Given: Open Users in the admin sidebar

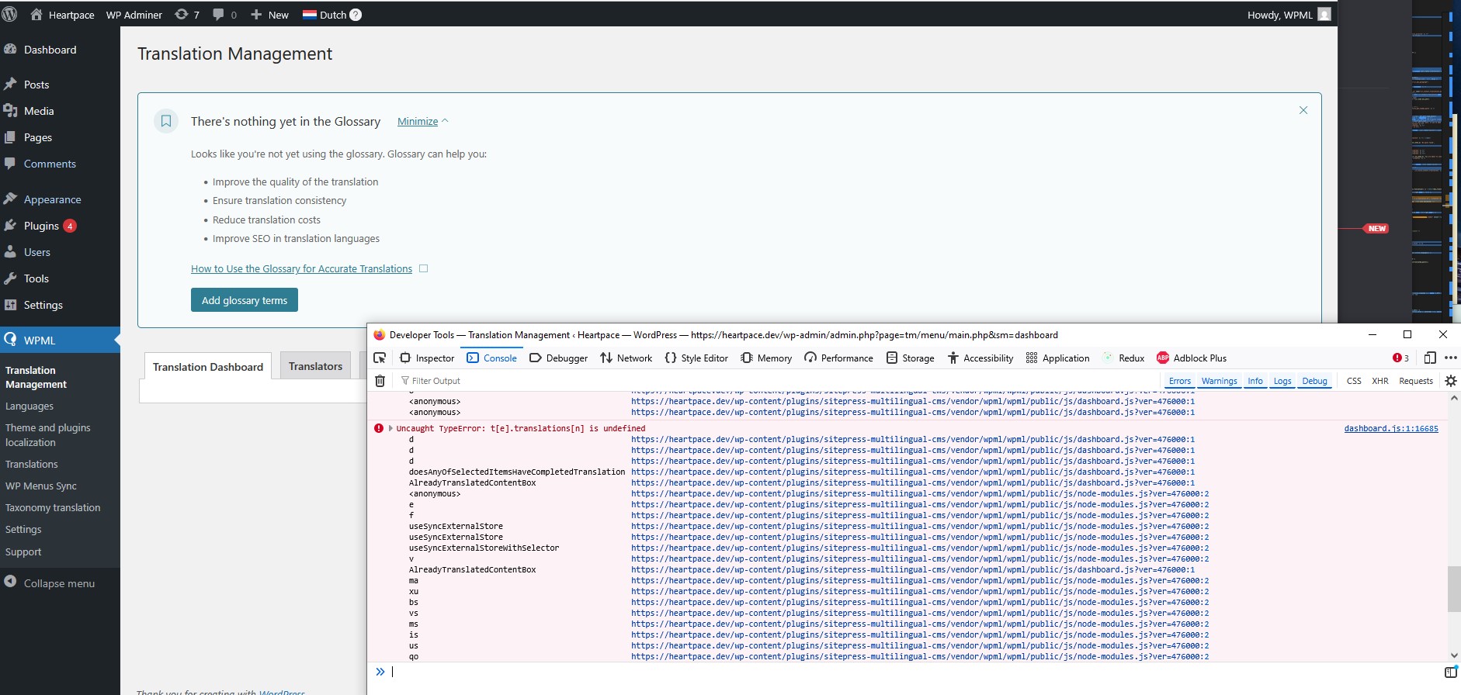Looking at the screenshot, I should coord(36,252).
